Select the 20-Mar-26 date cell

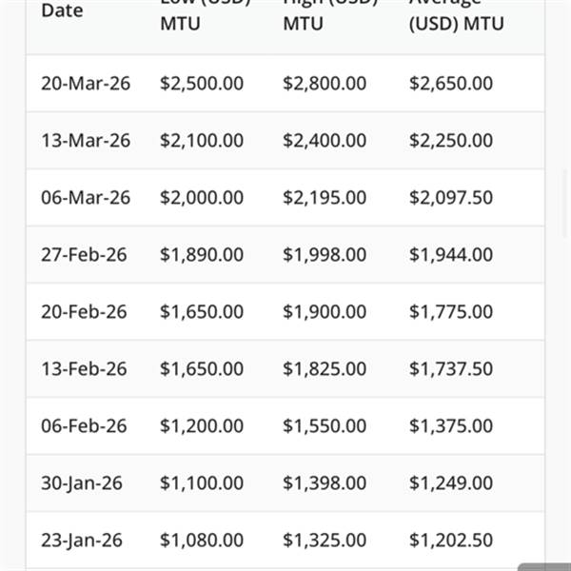click(x=86, y=84)
